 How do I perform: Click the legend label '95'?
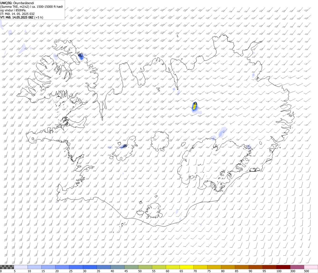[264, 271]
